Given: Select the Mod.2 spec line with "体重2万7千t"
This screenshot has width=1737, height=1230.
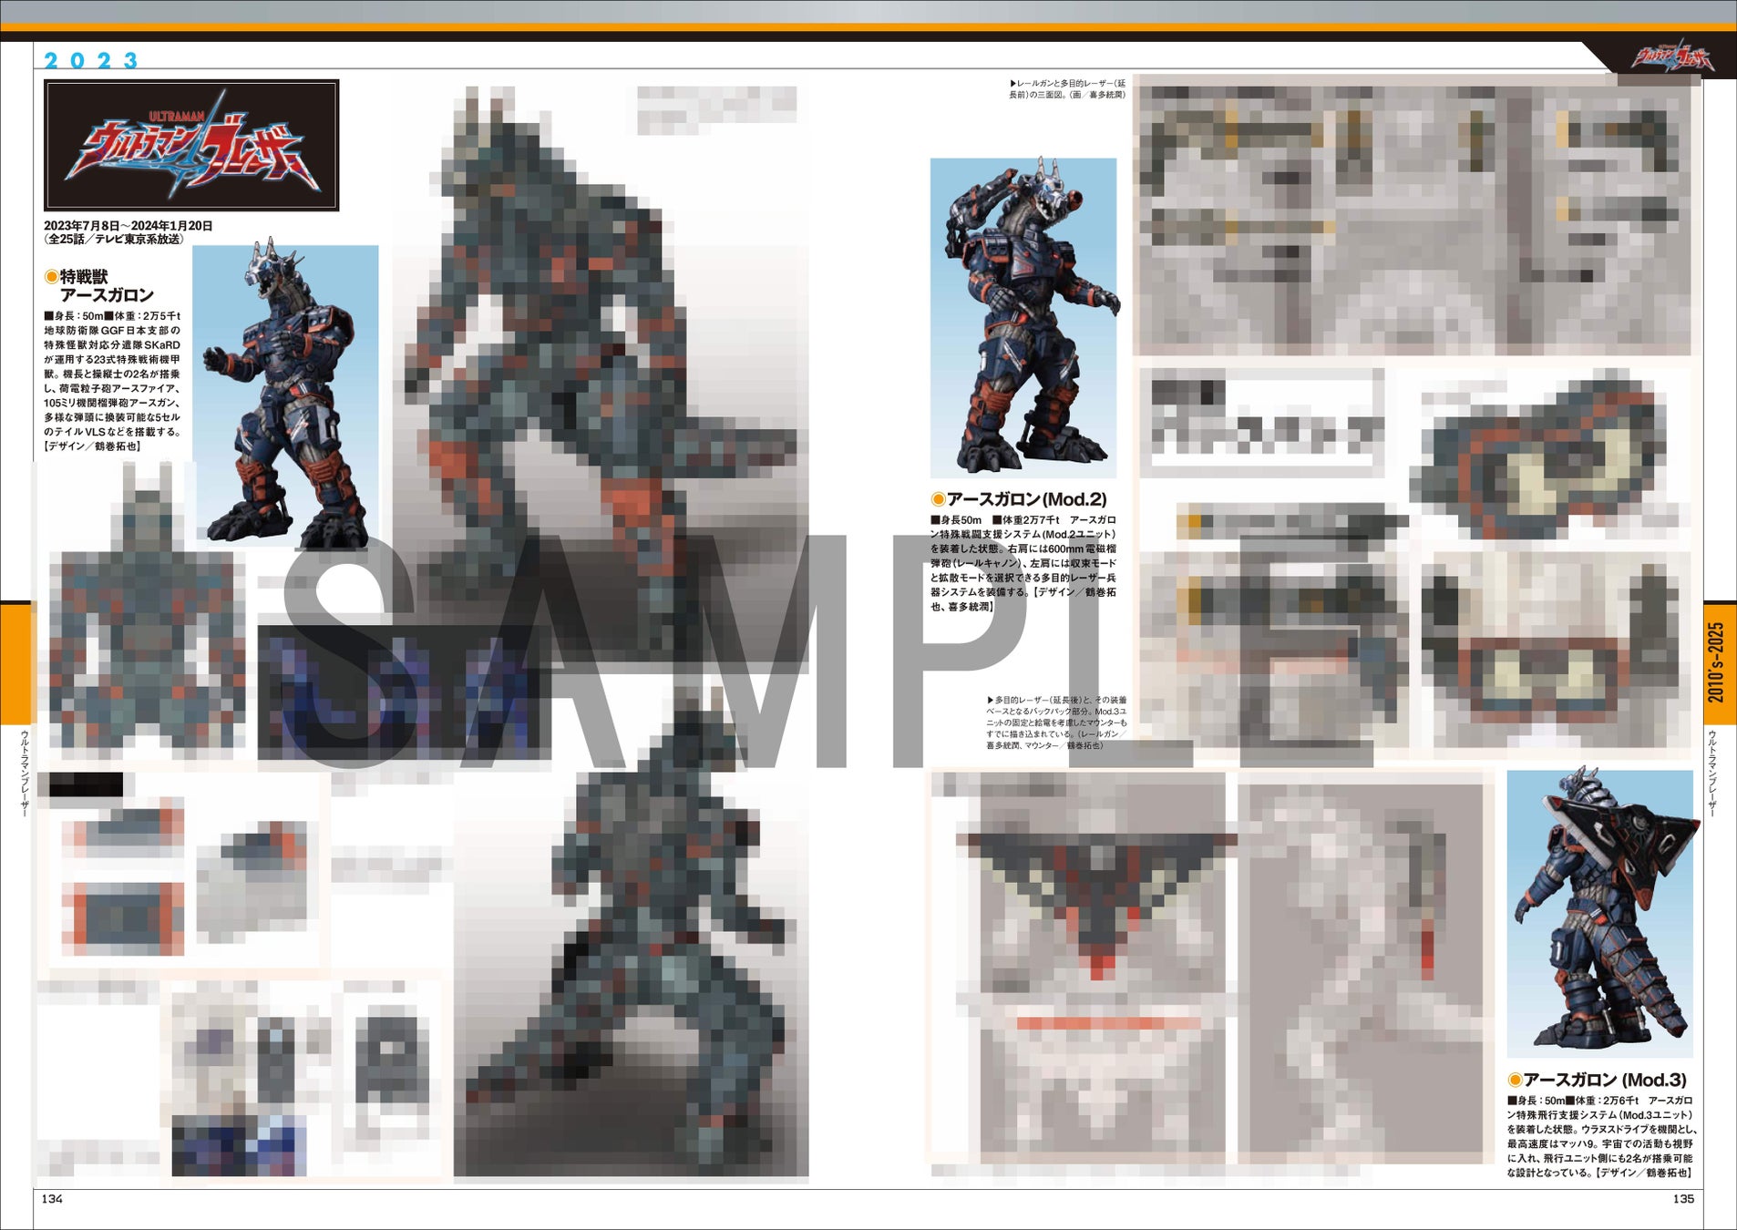Looking at the screenshot, I should [1023, 520].
